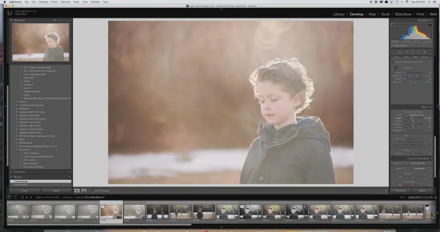Enable the Soft Proofing checkbox
Viewport: 440px width, 232px height.
(92, 191)
